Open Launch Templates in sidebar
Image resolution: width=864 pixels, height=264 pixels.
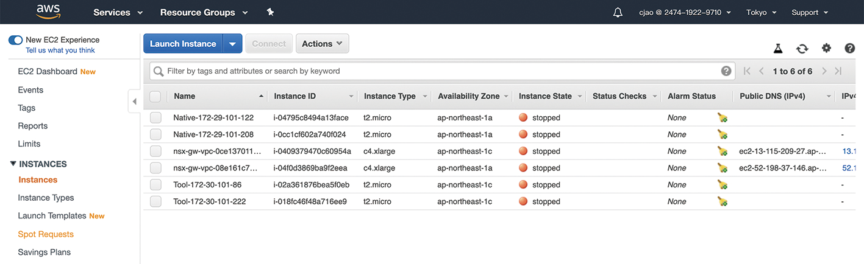coord(52,216)
